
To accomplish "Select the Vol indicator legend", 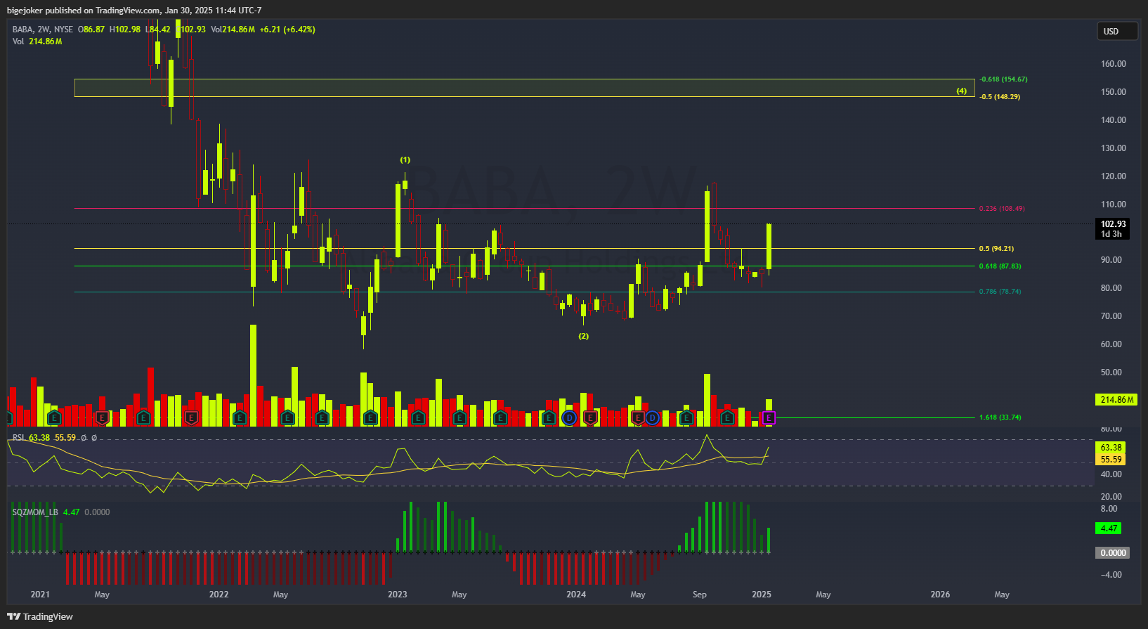I will click(x=37, y=41).
